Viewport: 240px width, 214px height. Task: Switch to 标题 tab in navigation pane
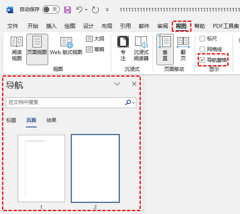pyautogui.click(x=11, y=120)
